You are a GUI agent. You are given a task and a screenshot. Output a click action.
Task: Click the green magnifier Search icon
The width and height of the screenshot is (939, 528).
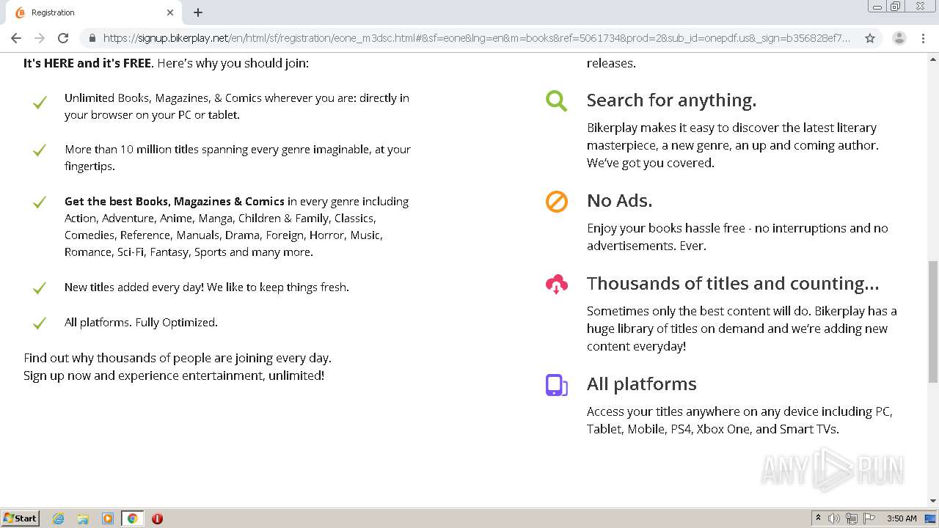click(x=557, y=100)
